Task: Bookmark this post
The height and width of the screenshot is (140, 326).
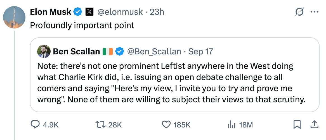Action: tap(297, 124)
